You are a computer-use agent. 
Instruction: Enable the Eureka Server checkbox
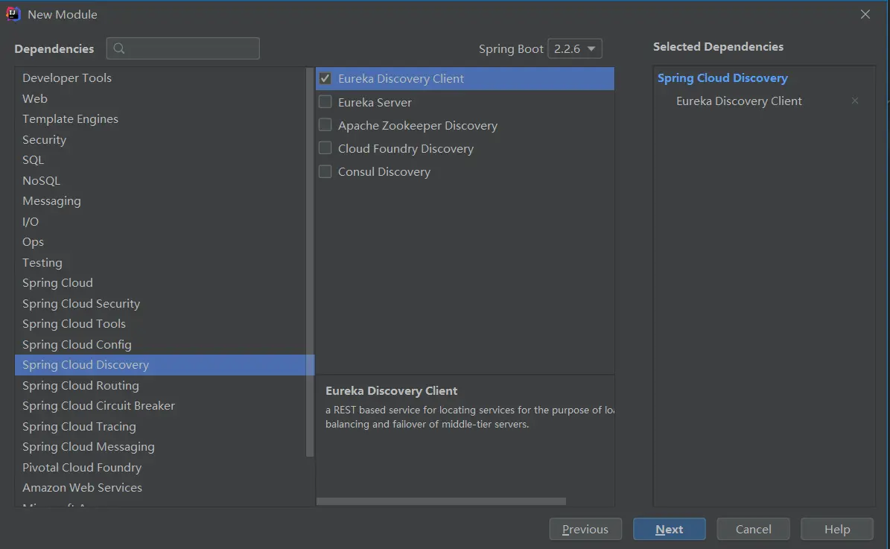click(325, 102)
